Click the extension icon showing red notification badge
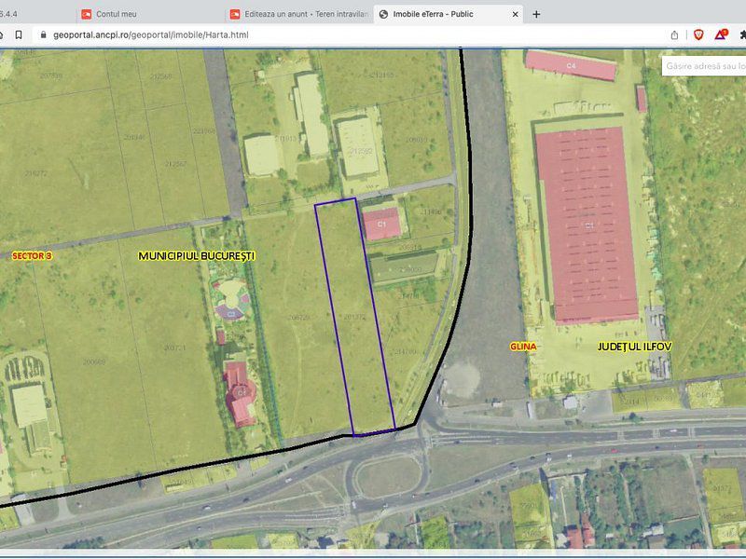Screen dimensions: 746x559 tap(720, 35)
